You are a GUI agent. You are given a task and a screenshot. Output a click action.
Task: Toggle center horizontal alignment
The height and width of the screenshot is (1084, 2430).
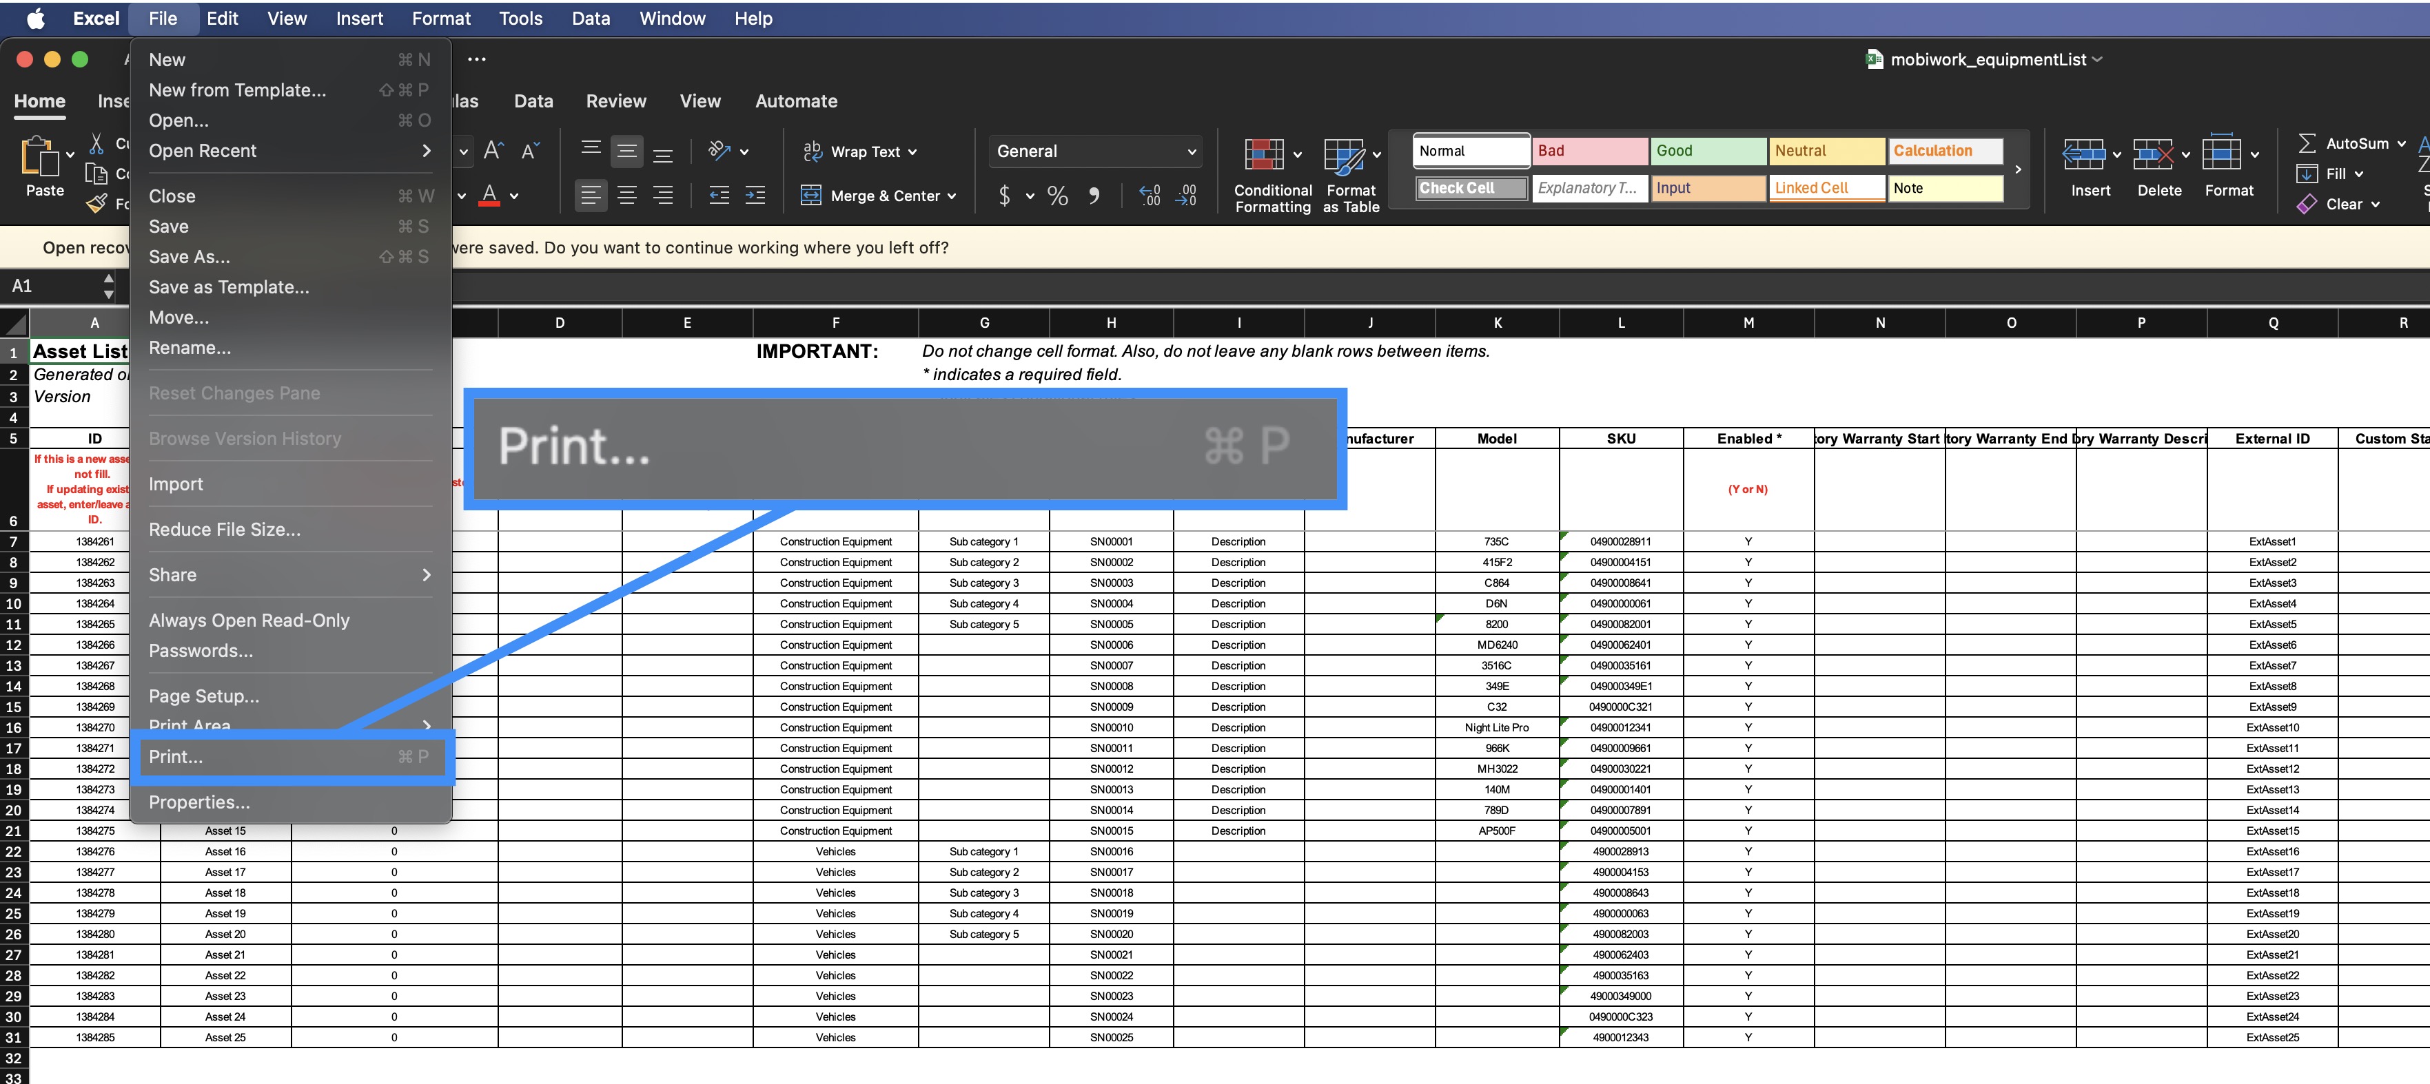coord(626,196)
